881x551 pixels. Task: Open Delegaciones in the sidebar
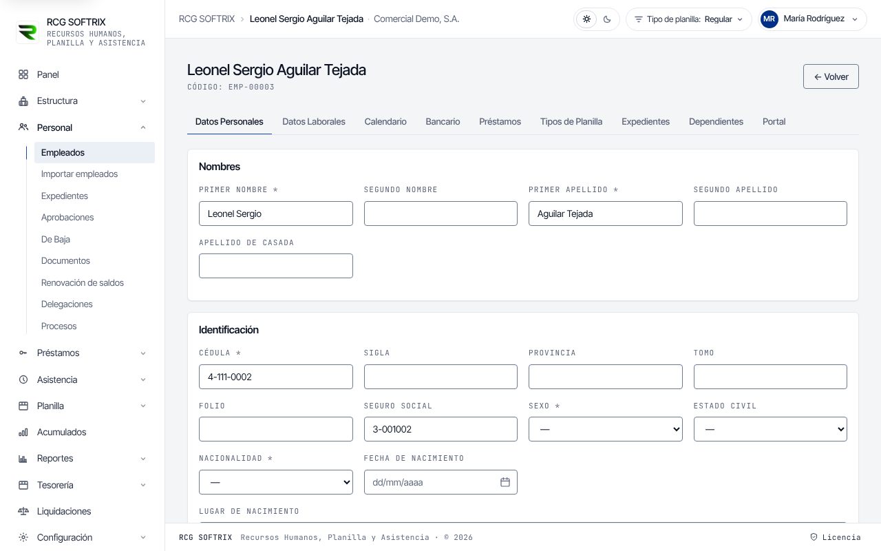[x=94, y=304]
